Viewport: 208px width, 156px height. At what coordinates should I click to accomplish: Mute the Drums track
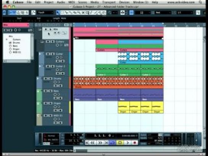pos(45,79)
